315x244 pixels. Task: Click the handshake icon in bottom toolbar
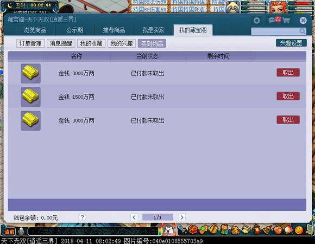(278, 230)
